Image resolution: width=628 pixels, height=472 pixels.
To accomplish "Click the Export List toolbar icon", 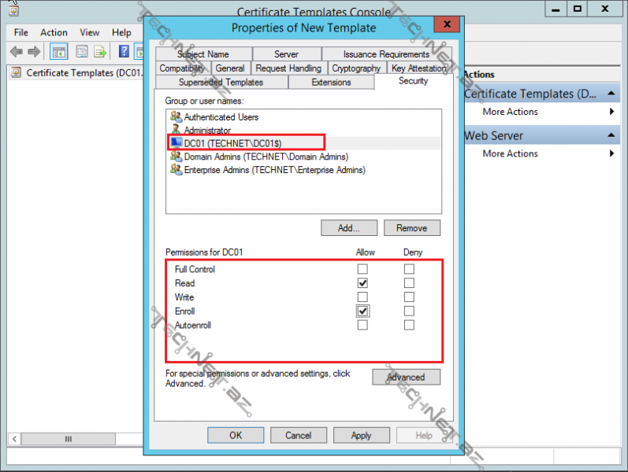I will point(100,52).
